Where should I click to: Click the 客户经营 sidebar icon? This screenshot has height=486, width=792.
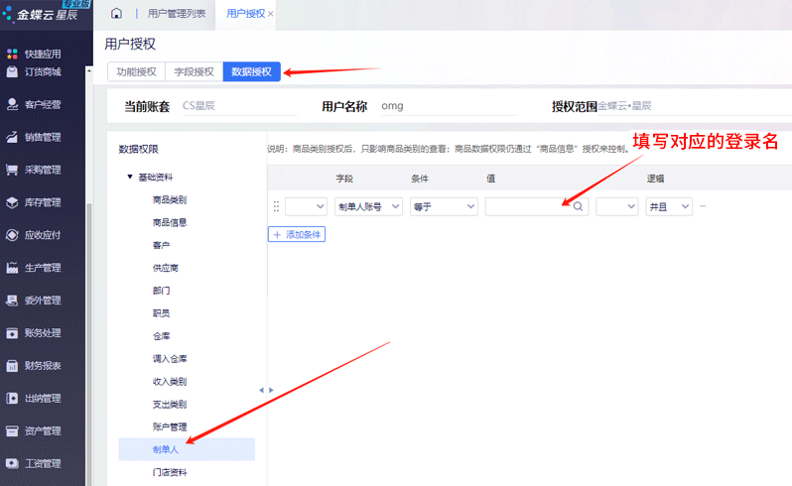12,104
